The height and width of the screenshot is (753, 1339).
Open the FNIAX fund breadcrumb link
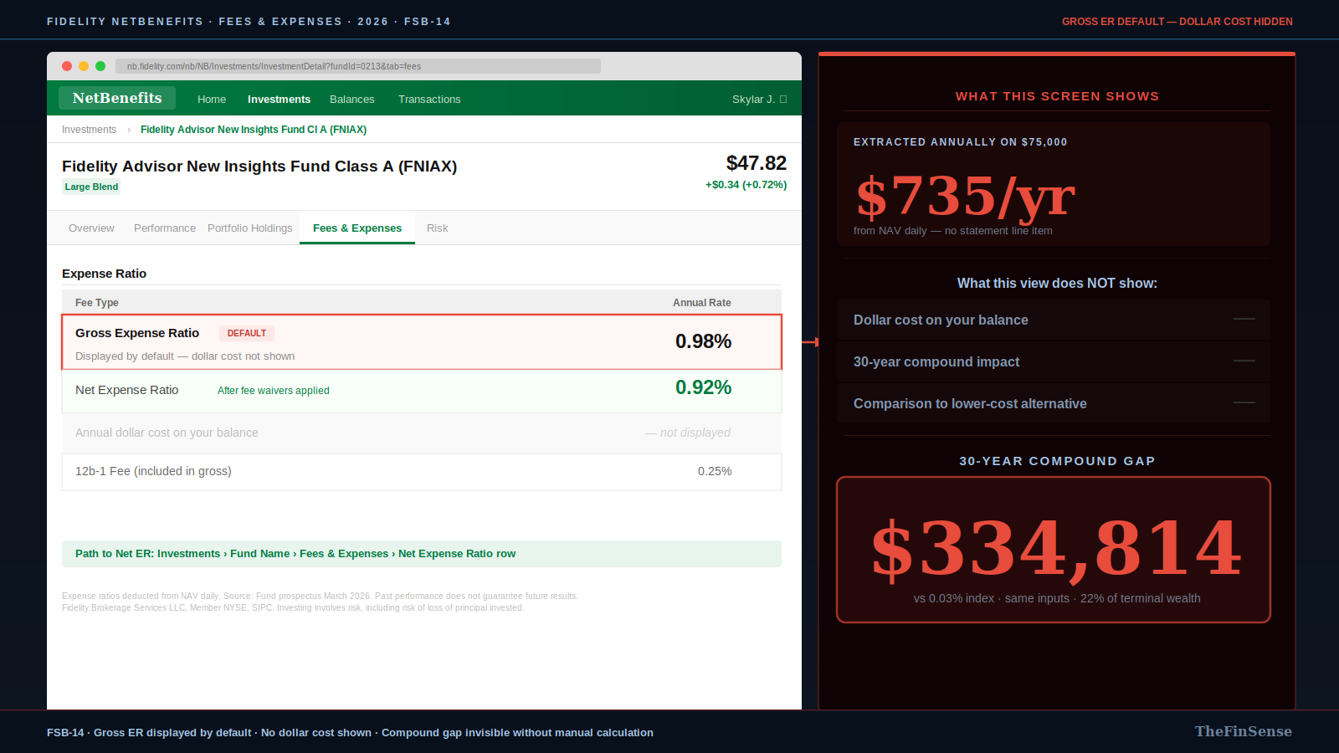[x=254, y=129]
